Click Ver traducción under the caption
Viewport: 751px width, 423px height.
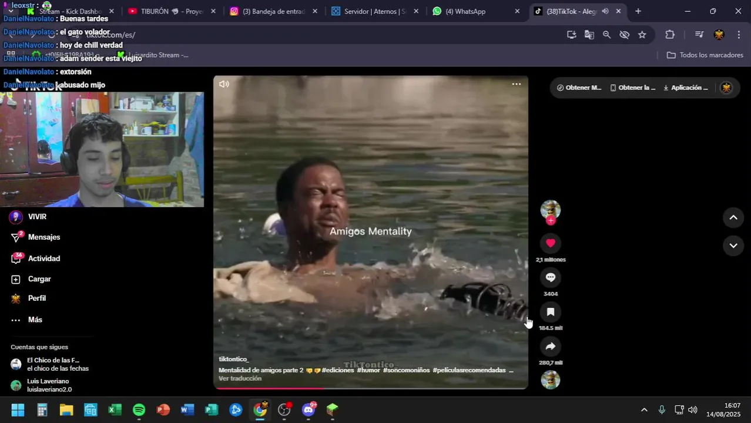click(x=240, y=378)
